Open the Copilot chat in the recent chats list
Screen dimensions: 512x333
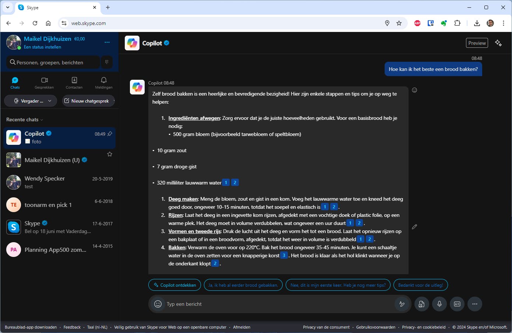point(60,137)
